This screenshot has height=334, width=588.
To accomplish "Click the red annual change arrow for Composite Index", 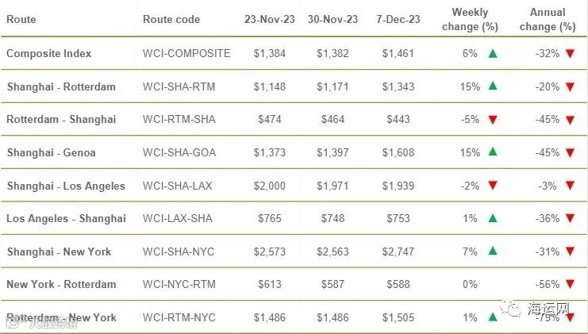I will coord(570,54).
